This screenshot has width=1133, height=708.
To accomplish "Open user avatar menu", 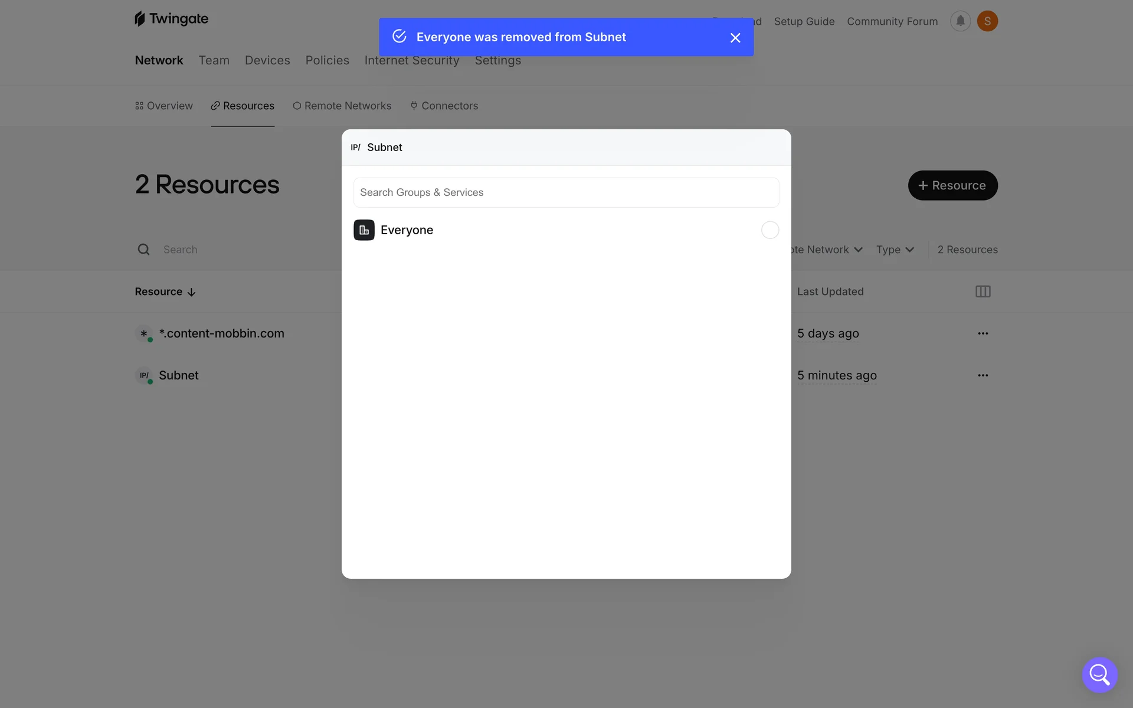I will tap(987, 21).
